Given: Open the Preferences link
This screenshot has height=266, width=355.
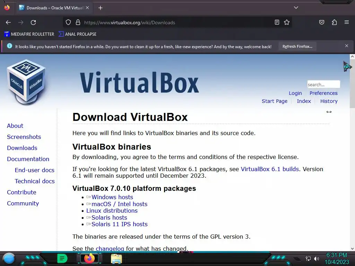Looking at the screenshot, I should pyautogui.click(x=323, y=93).
